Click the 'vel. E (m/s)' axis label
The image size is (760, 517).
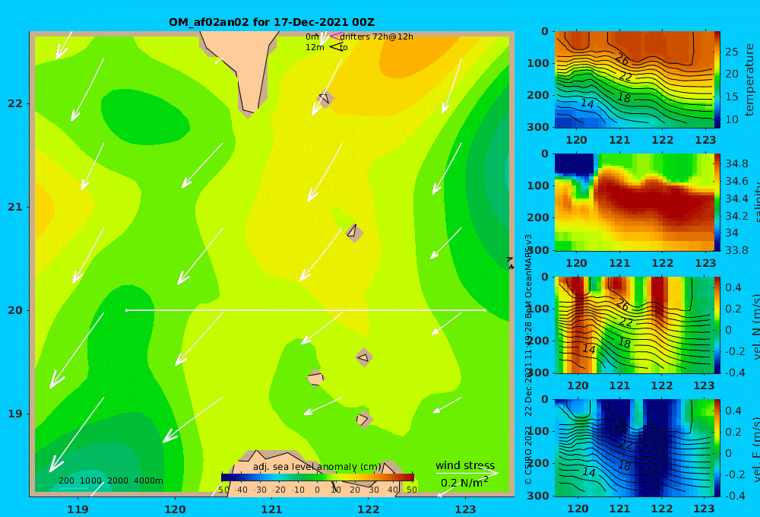pyautogui.click(x=755, y=449)
